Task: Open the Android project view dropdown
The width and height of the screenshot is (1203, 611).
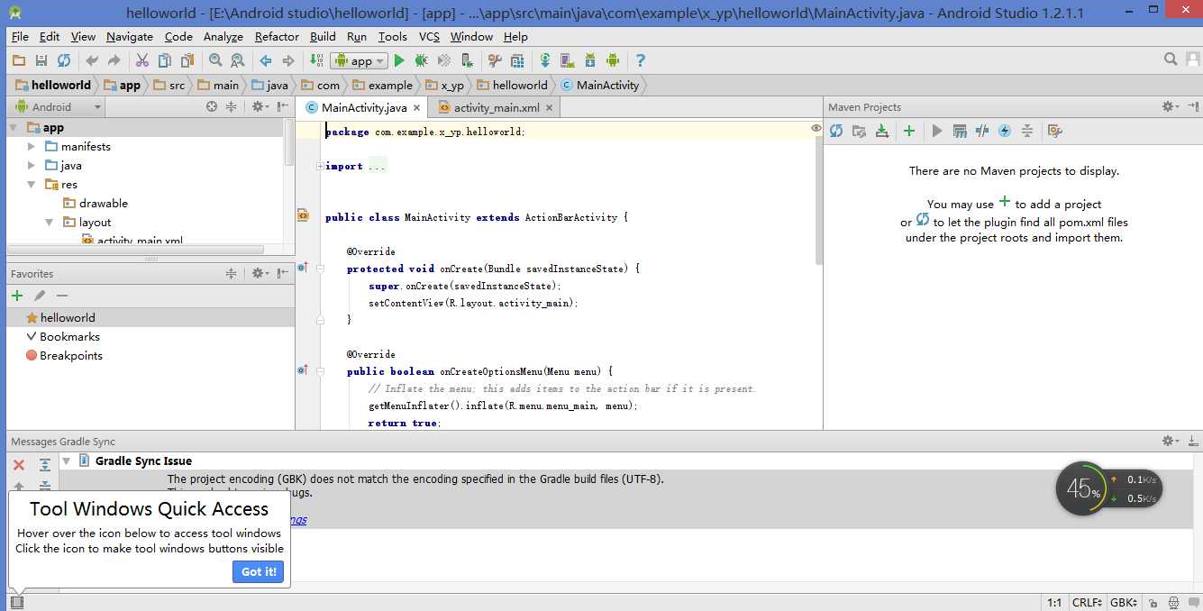Action: point(56,106)
